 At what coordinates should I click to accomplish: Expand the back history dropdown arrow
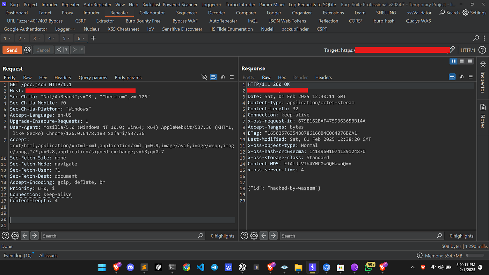[66, 50]
